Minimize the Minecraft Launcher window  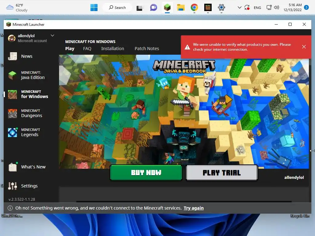click(276, 24)
